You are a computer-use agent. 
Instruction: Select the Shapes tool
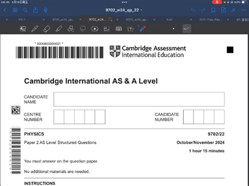click(x=71, y=29)
